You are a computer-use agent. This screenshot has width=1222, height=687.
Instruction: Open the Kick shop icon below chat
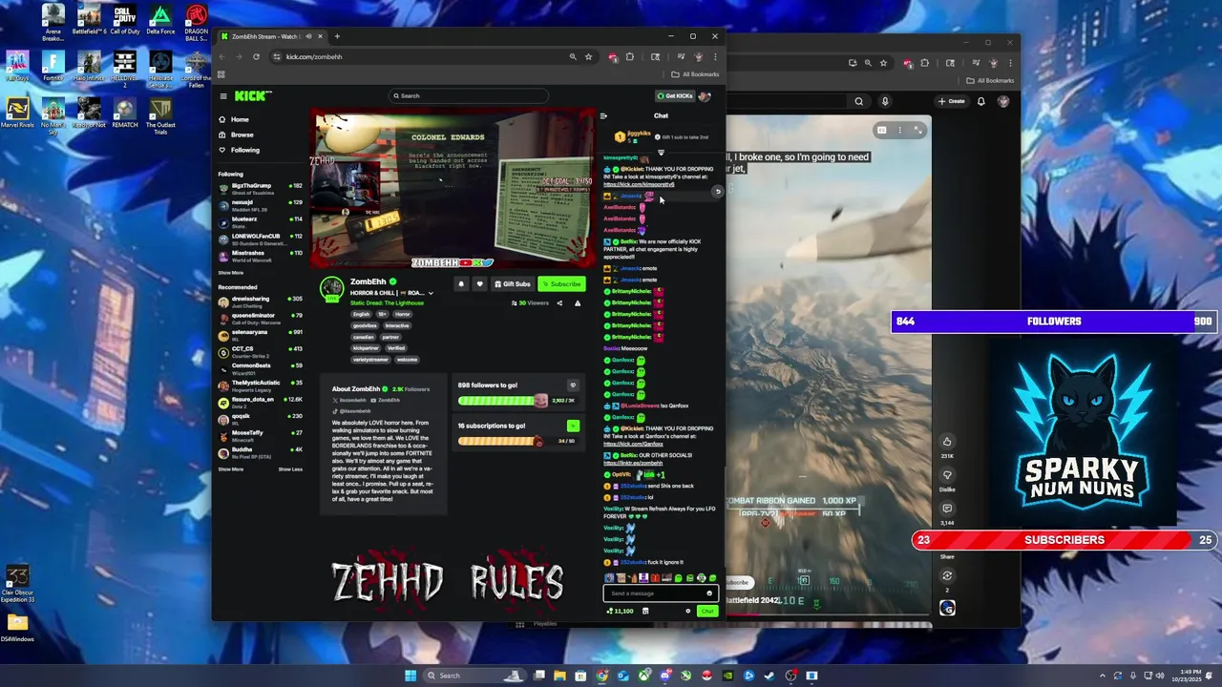645,611
